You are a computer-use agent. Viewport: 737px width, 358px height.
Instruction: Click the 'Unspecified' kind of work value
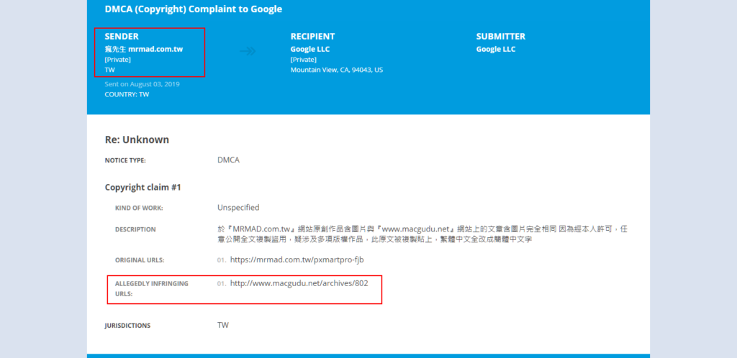[238, 207]
